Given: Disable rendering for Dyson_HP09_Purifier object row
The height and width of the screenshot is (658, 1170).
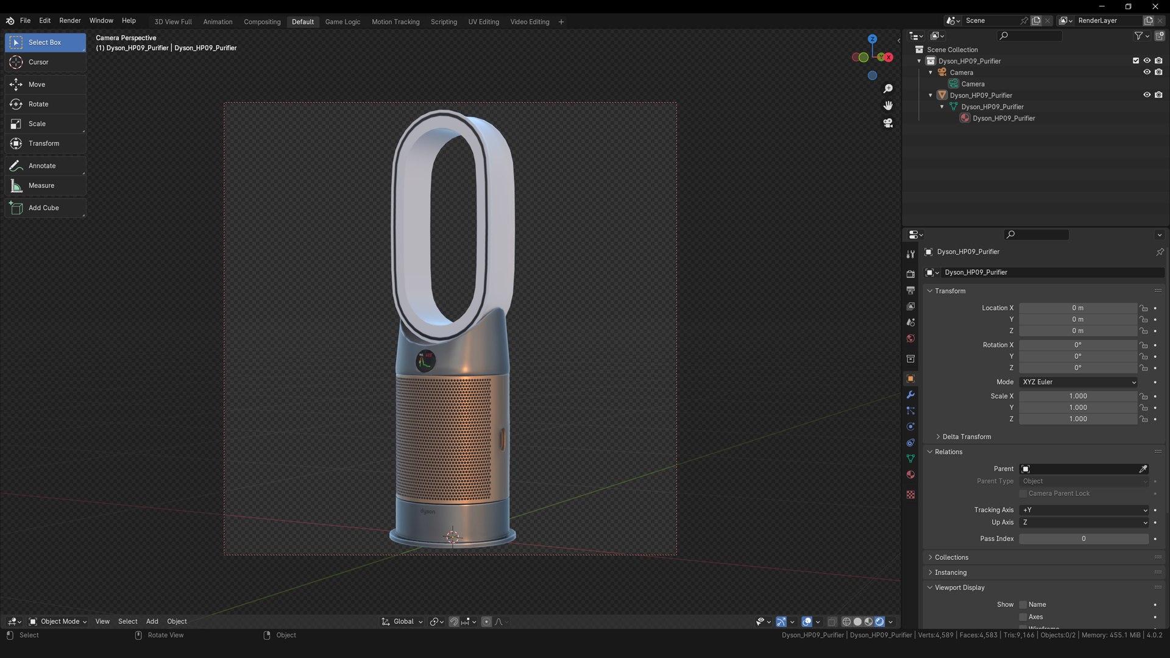Looking at the screenshot, I should (1158, 95).
